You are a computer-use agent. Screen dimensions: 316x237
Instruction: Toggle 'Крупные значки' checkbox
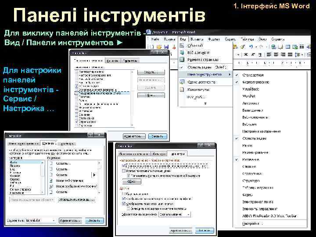click(124, 194)
